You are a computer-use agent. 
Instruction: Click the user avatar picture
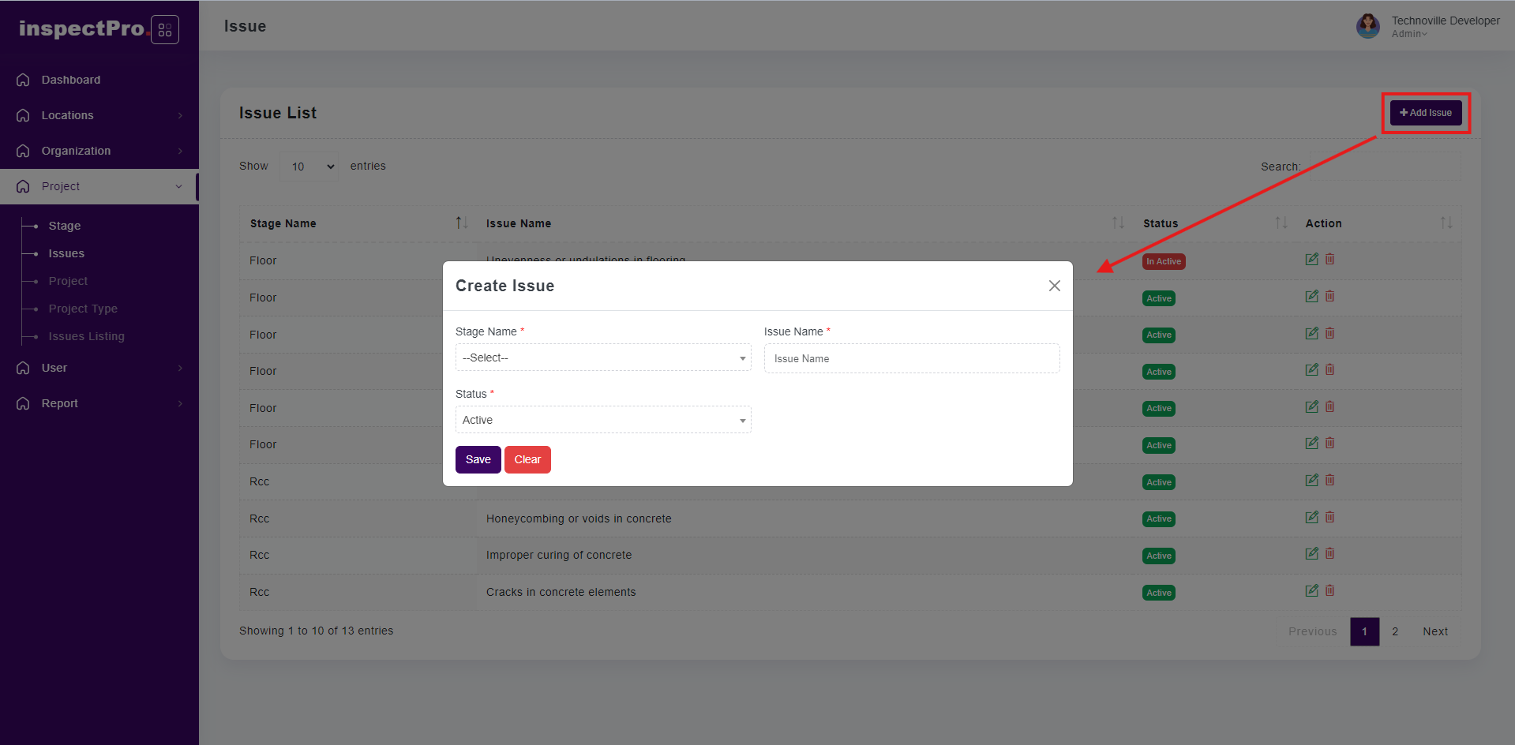[x=1367, y=26]
